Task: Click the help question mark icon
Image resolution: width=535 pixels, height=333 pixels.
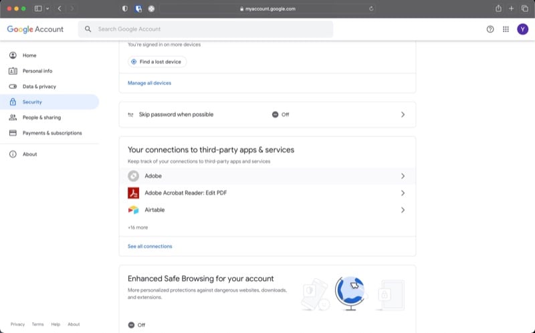Action: [x=490, y=29]
